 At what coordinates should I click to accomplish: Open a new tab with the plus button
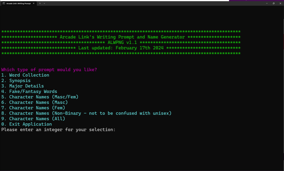click(40, 3)
